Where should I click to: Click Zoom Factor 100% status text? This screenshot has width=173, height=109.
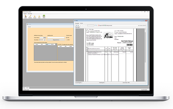coord(126,82)
